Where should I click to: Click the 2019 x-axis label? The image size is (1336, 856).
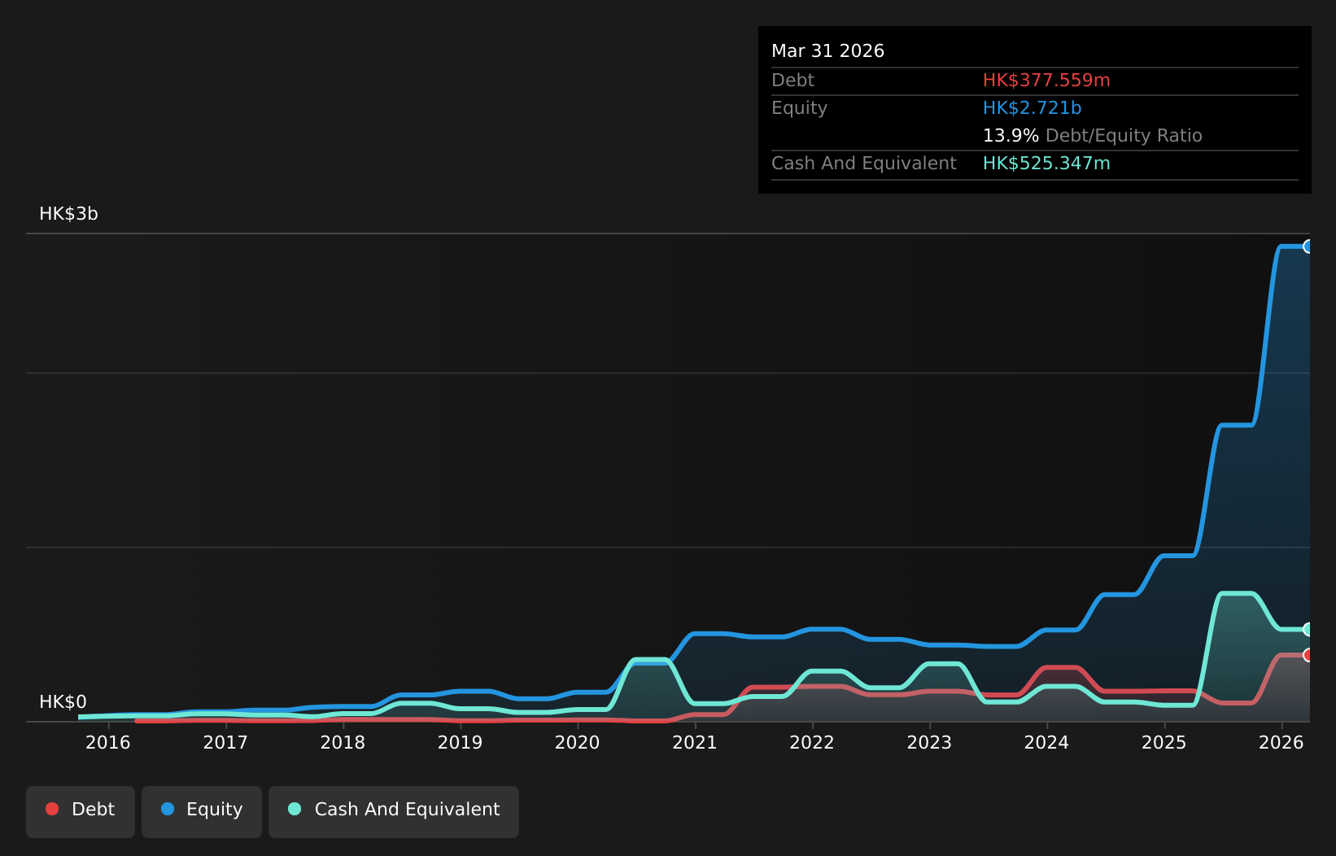[x=461, y=742]
